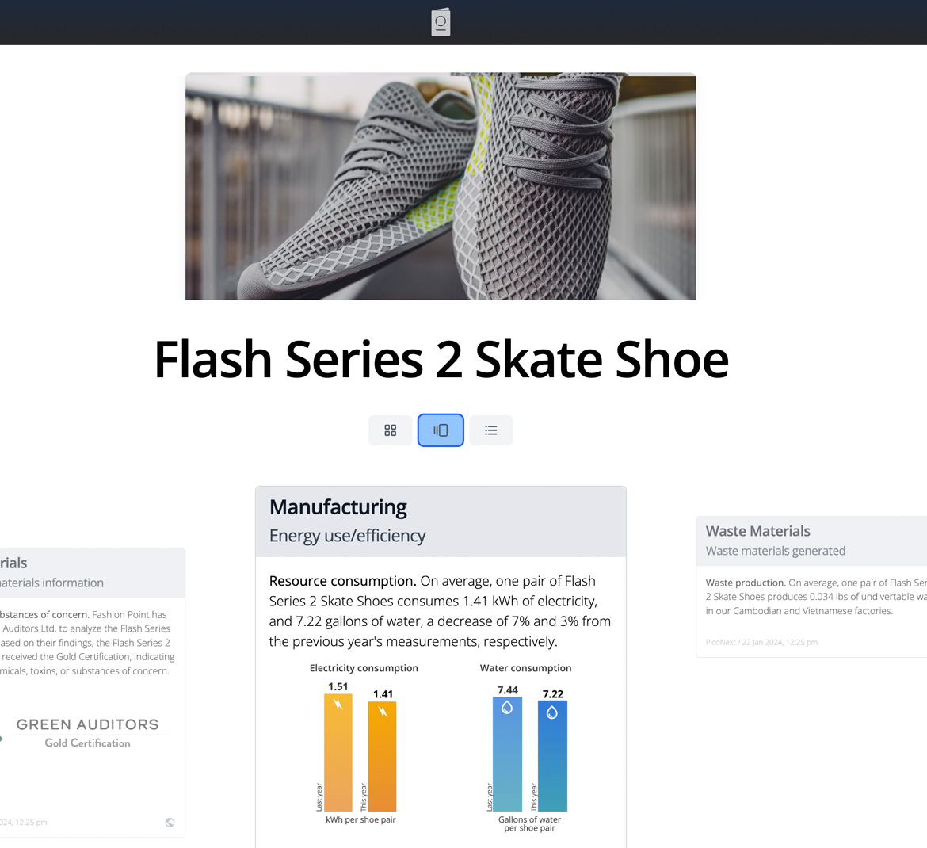This screenshot has height=848, width=927.
Task: Click the globe icon on the Materials card
Action: pyautogui.click(x=170, y=822)
